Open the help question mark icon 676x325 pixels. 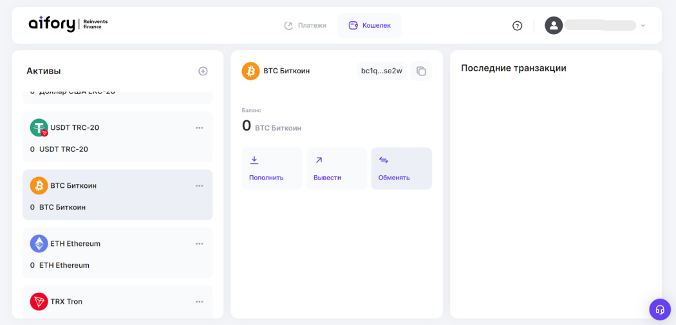pyautogui.click(x=518, y=26)
